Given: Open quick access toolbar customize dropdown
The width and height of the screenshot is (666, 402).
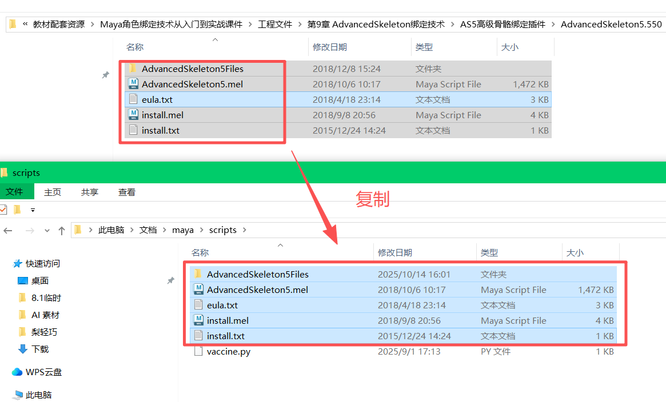Looking at the screenshot, I should click(33, 210).
